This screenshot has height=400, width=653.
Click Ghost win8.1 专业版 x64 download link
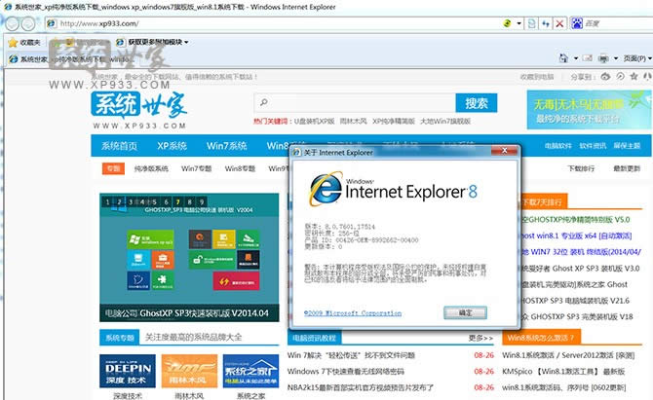pos(576,236)
